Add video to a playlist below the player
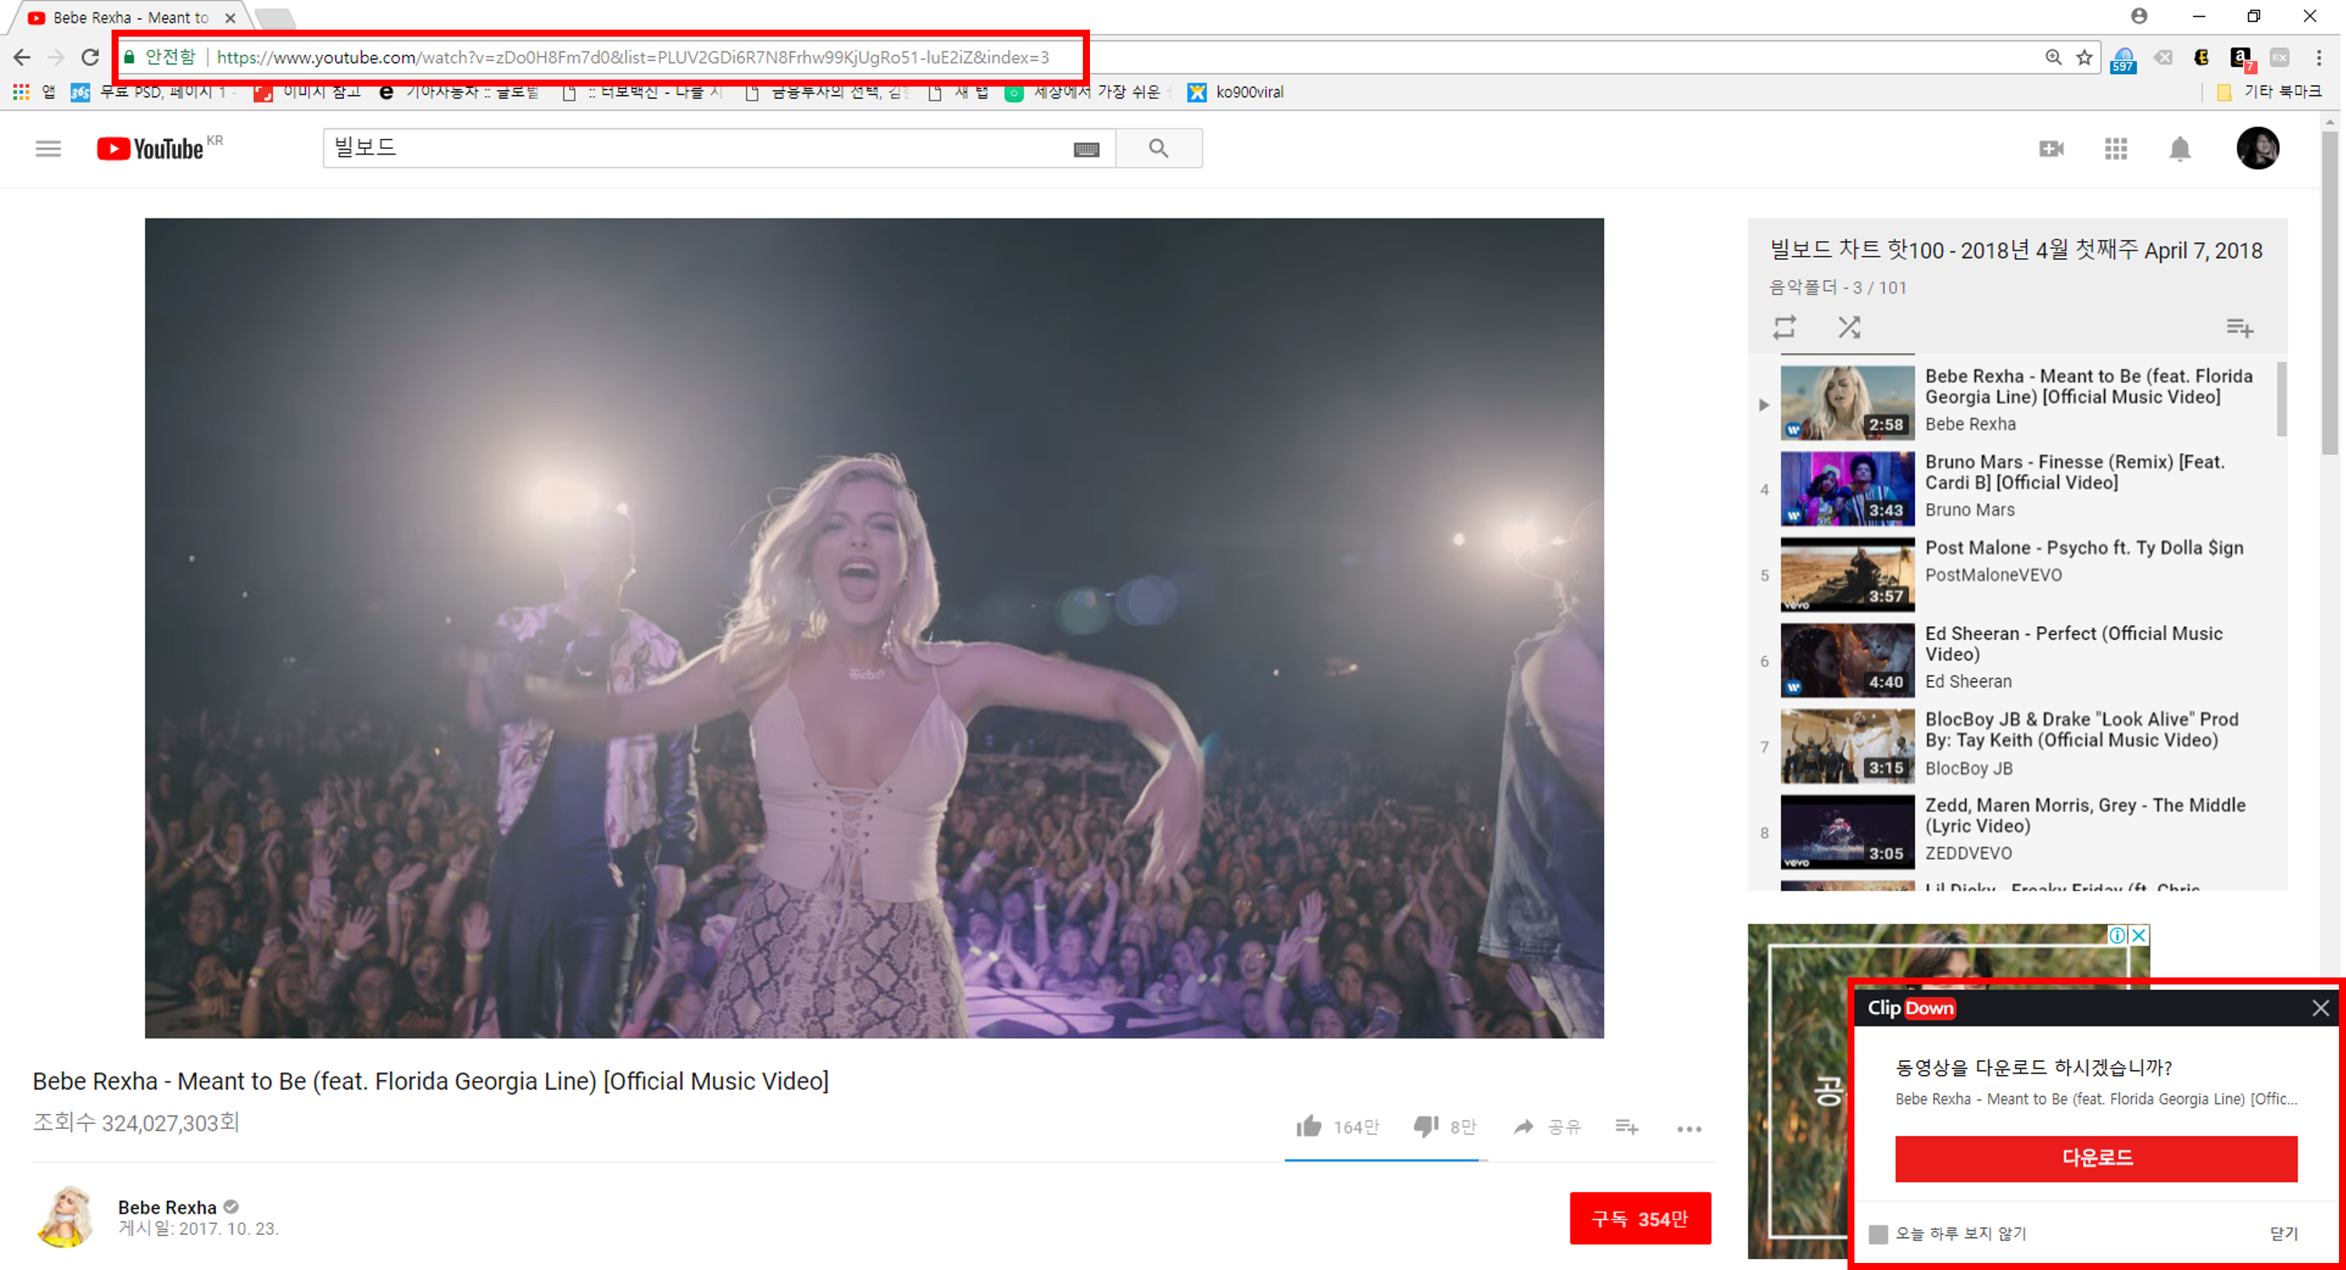2346x1270 pixels. point(1627,1127)
